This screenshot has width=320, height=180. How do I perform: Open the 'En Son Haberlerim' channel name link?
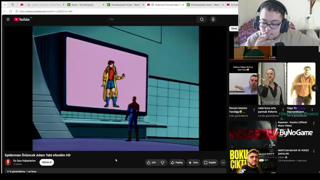(24, 161)
